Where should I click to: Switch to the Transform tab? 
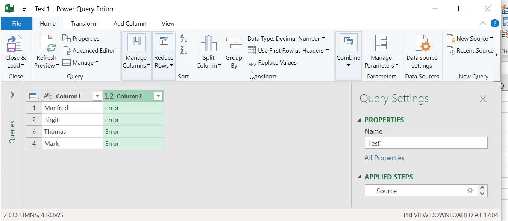click(84, 23)
